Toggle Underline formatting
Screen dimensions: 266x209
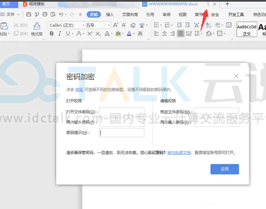click(x=68, y=34)
